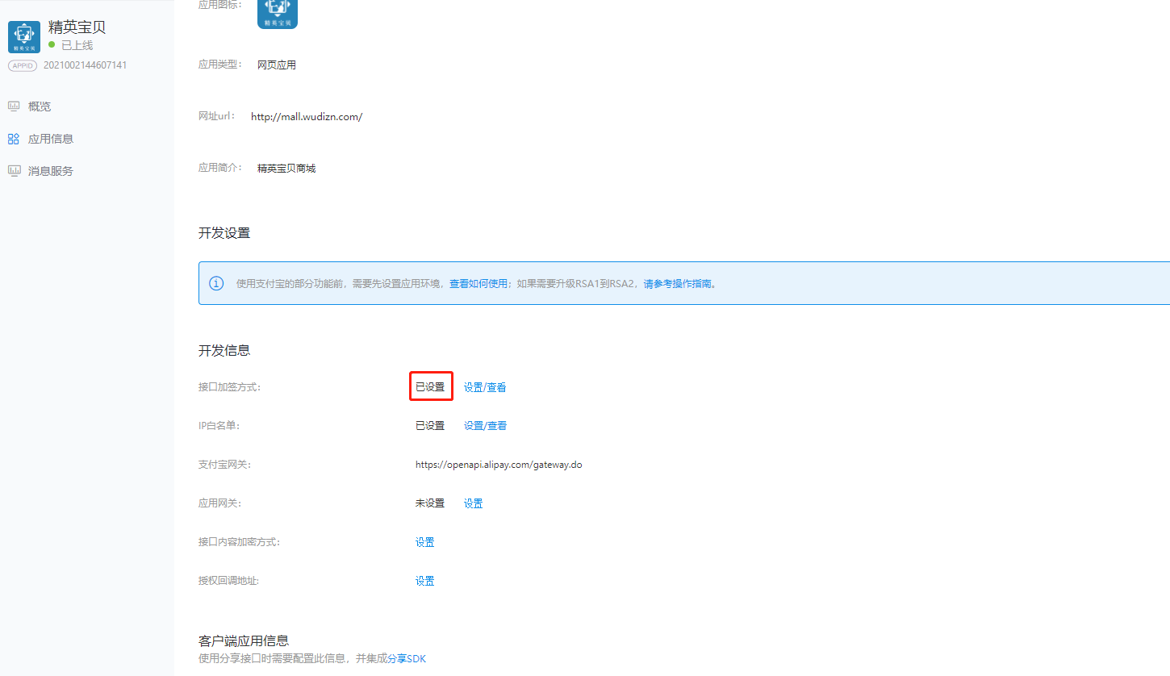Click 设置 link for 接口内容加密方式
This screenshot has width=1170, height=676.
pyautogui.click(x=425, y=542)
